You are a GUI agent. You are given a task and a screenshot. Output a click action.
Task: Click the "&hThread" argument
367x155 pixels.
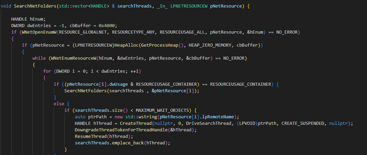[x=181, y=130]
